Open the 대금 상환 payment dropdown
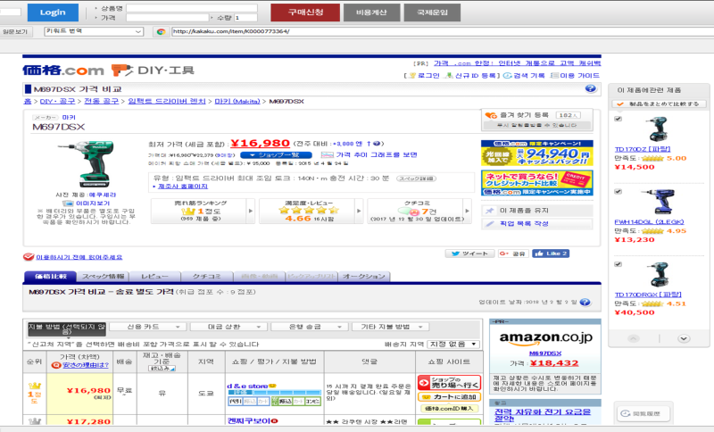Viewport: 714px width, 432px height. pos(228,327)
